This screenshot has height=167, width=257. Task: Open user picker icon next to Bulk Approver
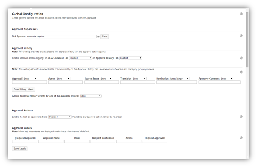point(98,37)
